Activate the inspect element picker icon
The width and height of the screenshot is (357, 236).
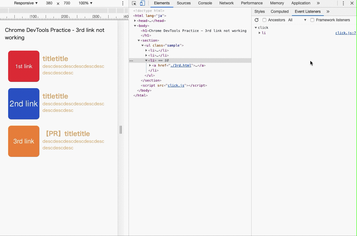coord(134,3)
